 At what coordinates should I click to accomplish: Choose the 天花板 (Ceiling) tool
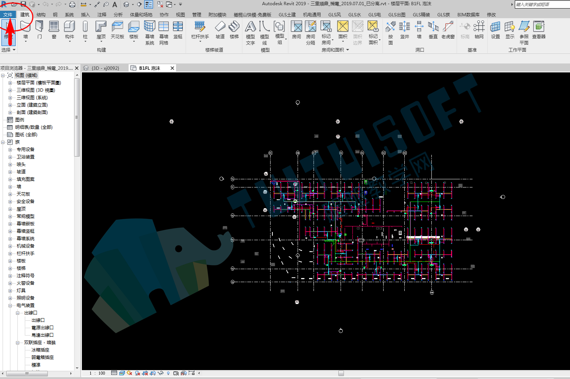point(117,30)
